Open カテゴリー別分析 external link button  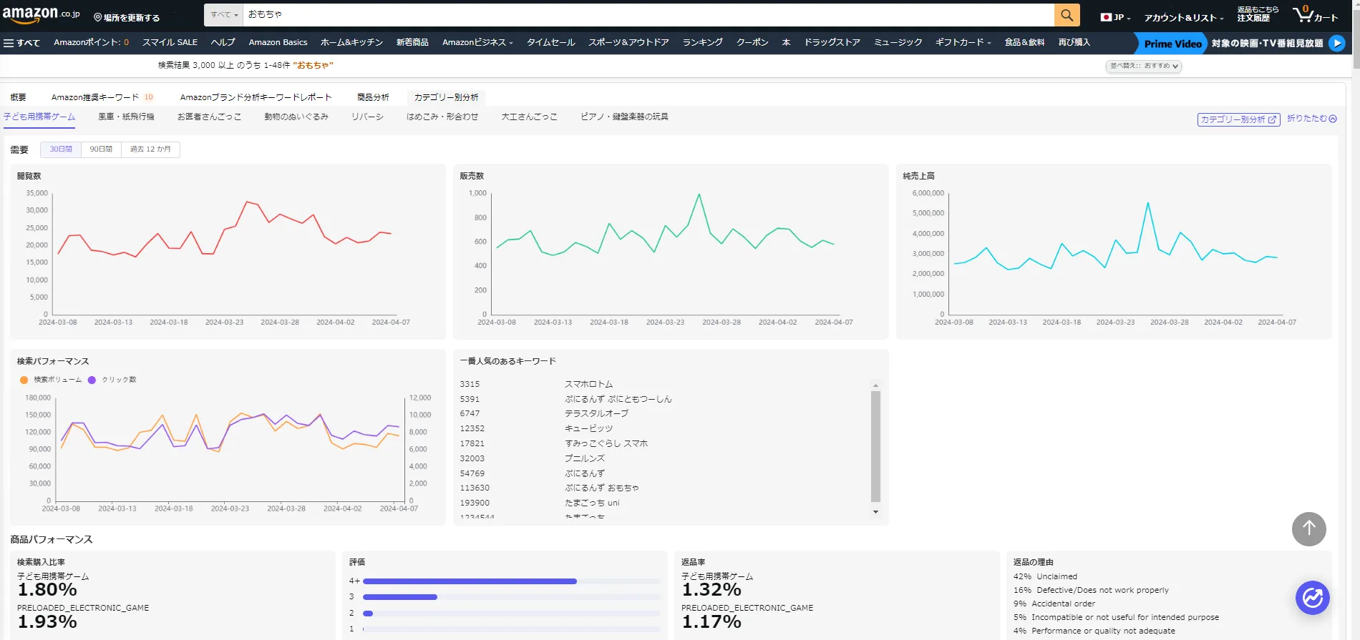1238,119
